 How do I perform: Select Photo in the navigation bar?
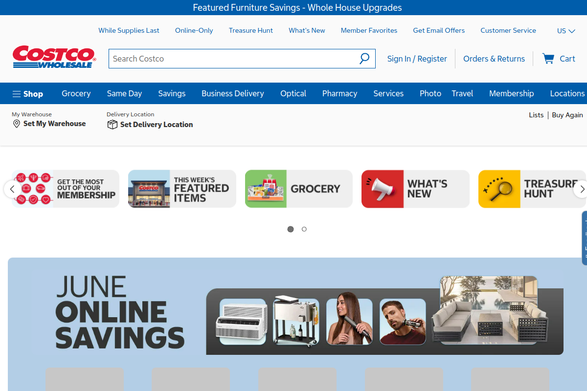(x=430, y=93)
